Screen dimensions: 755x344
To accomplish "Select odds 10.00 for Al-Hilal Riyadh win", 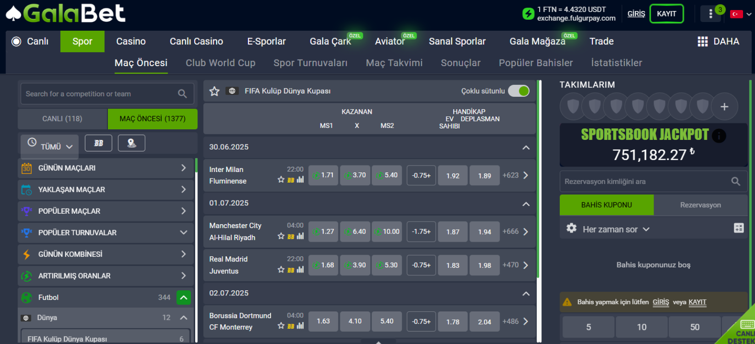I will point(387,232).
